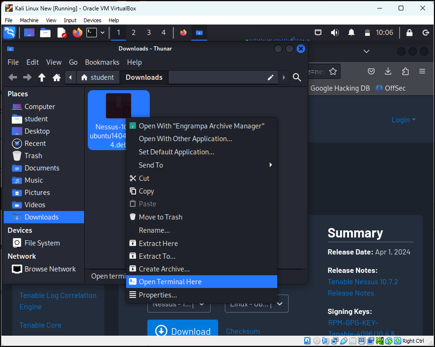The image size is (435, 347).
Task: Select Browse Network in sidebar
Action: click(44, 269)
